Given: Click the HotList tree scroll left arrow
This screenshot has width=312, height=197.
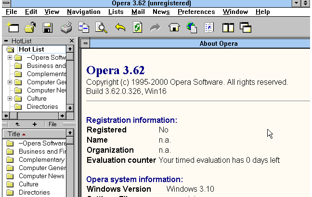Looking at the screenshot, I should [6, 116].
